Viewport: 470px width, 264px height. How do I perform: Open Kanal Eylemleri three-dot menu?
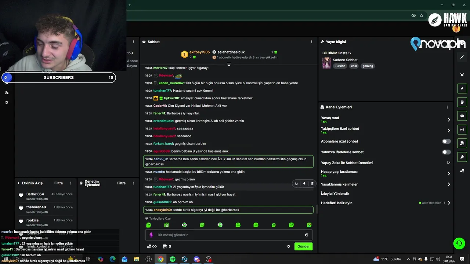(x=447, y=107)
